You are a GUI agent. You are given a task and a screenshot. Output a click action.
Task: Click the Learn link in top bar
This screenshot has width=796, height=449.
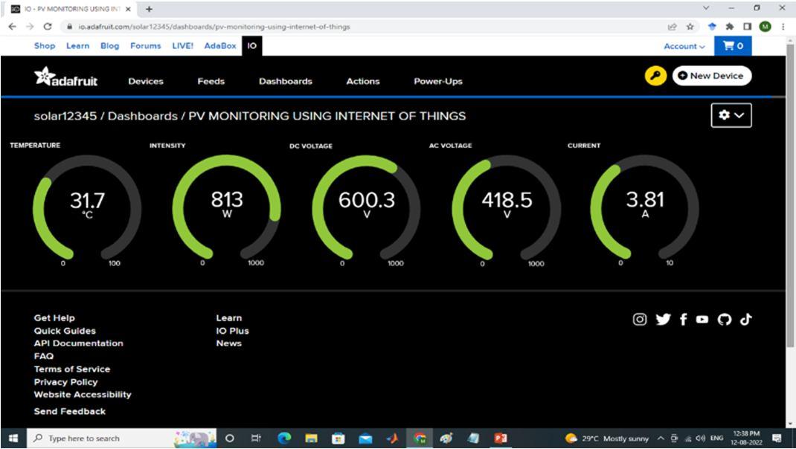(x=77, y=45)
